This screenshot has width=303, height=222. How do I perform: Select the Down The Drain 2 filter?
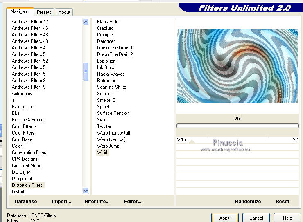115,54
